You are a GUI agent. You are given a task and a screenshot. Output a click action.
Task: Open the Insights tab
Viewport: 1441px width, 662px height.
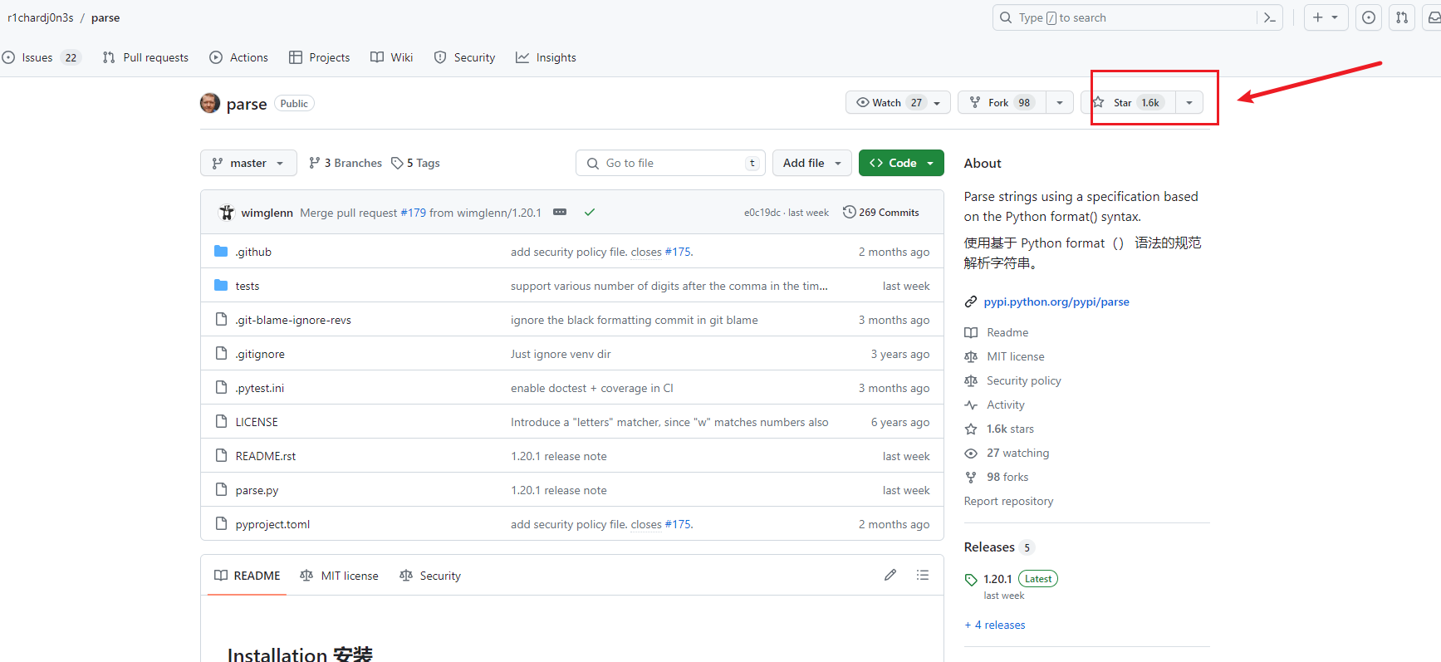[547, 57]
